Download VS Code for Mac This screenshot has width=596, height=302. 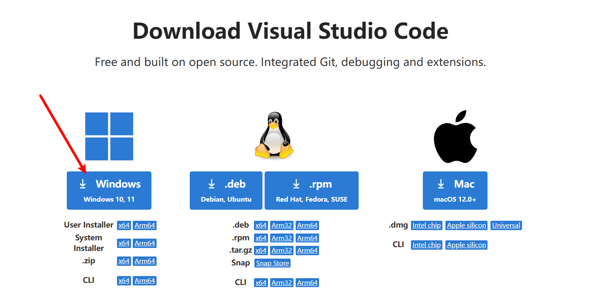tap(455, 191)
